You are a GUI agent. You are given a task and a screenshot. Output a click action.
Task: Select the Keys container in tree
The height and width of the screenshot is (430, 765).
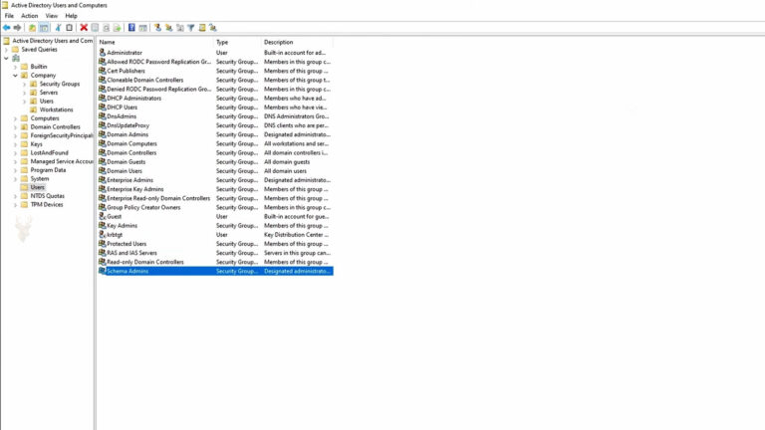coord(36,144)
